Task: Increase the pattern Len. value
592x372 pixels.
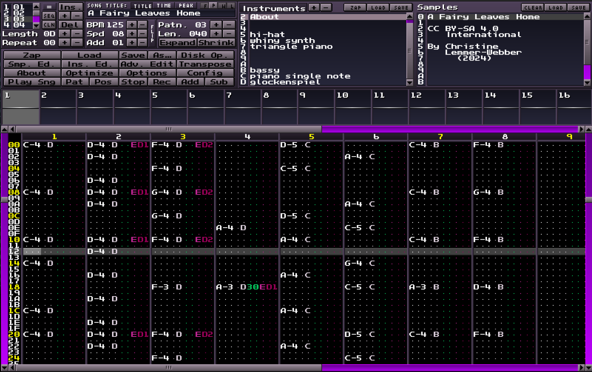Action: (x=216, y=34)
